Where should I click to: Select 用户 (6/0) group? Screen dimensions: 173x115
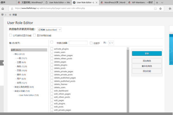click(21, 79)
